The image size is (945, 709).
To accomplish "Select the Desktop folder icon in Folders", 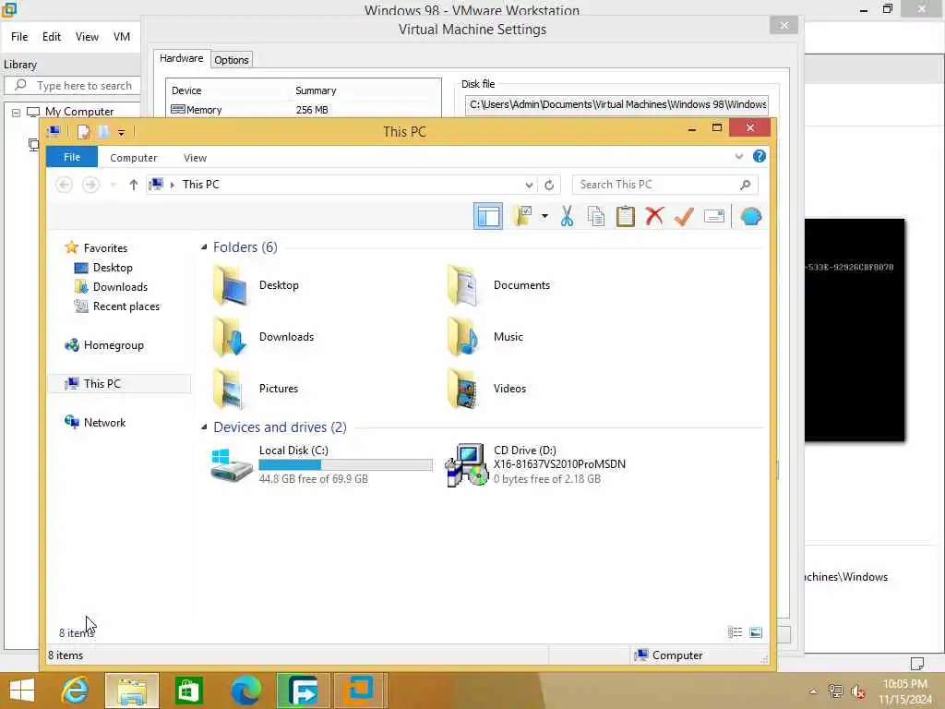I will tap(230, 285).
